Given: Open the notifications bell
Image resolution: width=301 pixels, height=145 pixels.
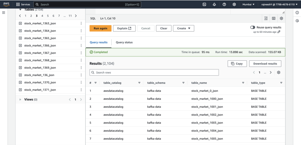Looking at the screenshot, I should [214, 4].
